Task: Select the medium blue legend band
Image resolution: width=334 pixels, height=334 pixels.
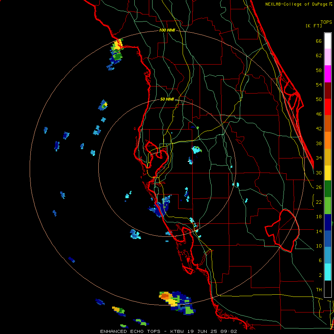Action: 328,239
